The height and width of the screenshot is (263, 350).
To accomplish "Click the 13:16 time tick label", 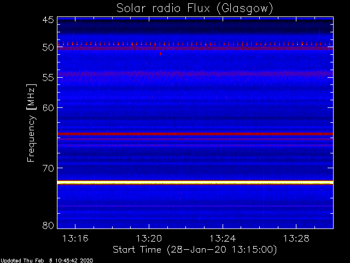I will (75, 238).
